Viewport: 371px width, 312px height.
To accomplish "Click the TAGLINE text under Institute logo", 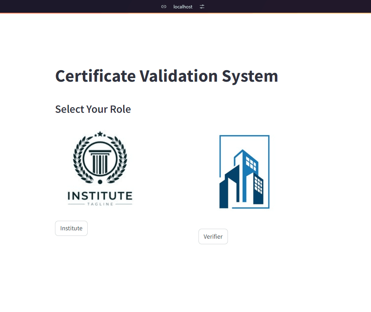I will 100,204.
